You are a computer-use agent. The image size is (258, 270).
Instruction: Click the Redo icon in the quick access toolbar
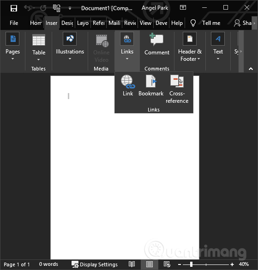tap(43, 8)
